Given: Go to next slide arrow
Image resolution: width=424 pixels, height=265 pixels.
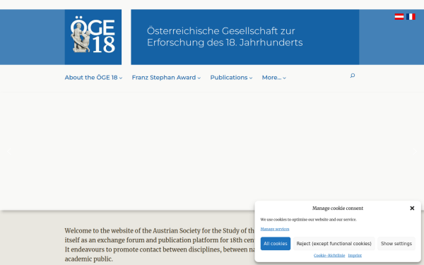Looking at the screenshot, I should point(415,151).
